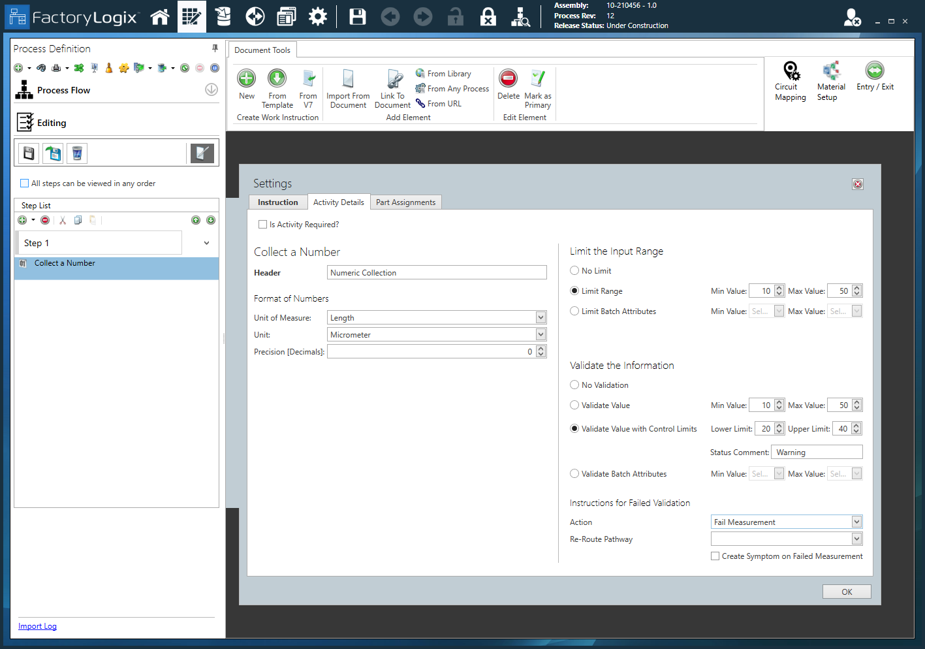The height and width of the screenshot is (649, 925).
Task: Enable the Is Activity Required checkbox
Action: [x=262, y=224]
